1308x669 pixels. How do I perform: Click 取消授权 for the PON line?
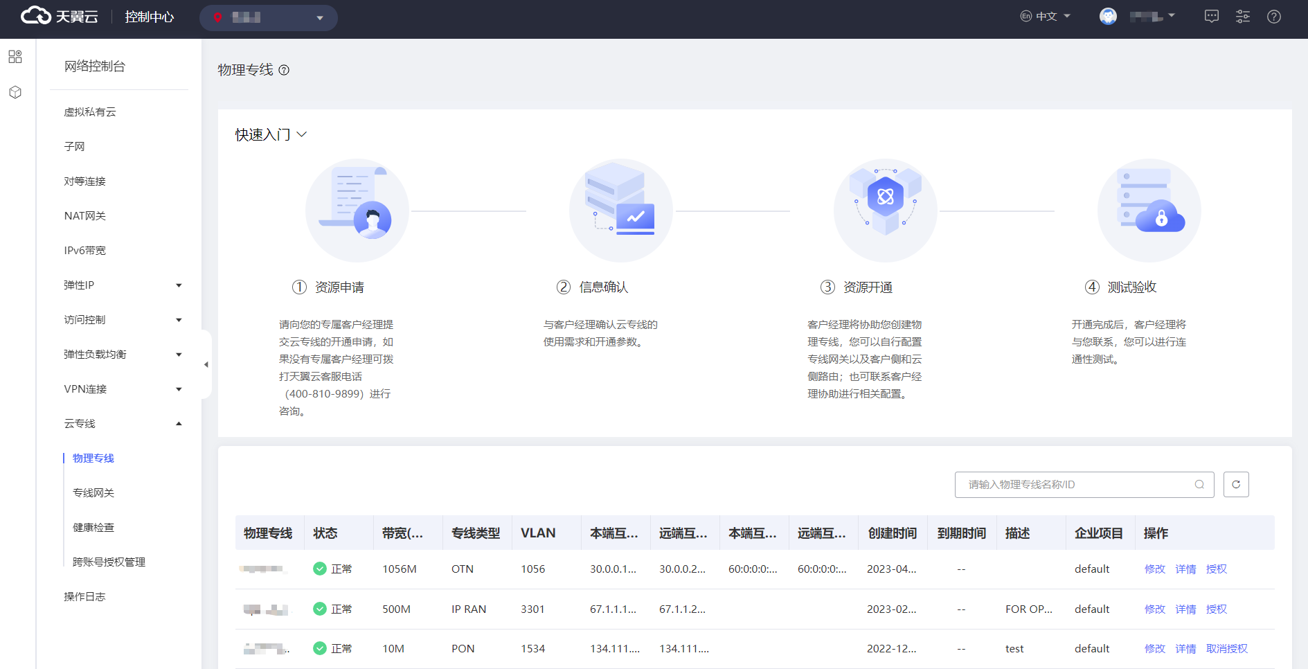coord(1226,649)
